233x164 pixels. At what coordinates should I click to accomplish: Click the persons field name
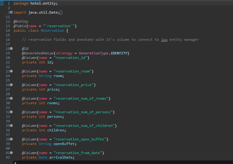[54, 117]
